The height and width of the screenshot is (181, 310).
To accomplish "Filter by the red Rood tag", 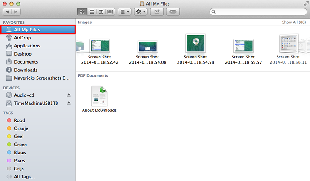I will pos(38,120).
